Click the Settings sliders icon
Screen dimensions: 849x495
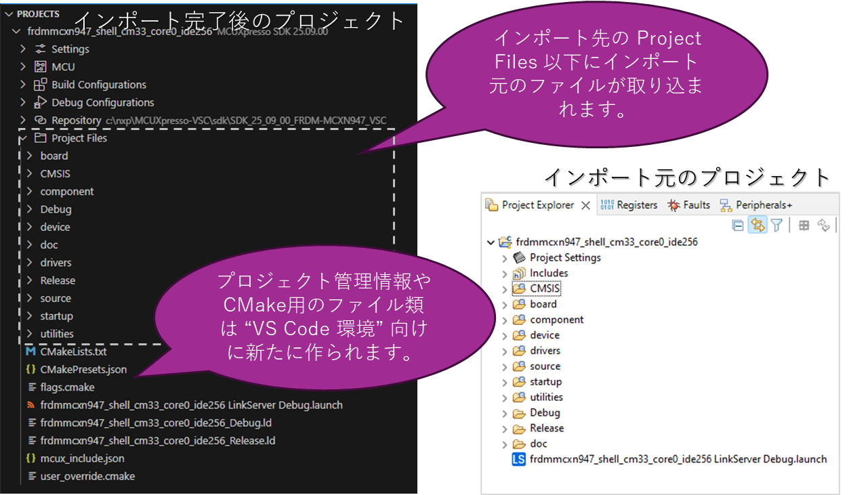coord(41,49)
